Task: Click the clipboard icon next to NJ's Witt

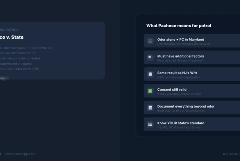Action: point(150,74)
